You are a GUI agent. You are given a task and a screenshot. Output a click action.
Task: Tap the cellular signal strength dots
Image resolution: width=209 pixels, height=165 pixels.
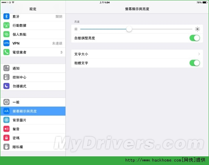(5, 2)
